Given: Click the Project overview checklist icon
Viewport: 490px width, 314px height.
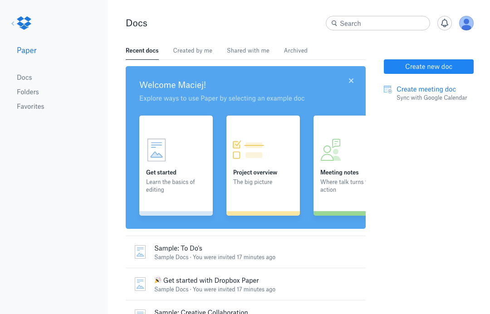Looking at the screenshot, I should [249, 150].
